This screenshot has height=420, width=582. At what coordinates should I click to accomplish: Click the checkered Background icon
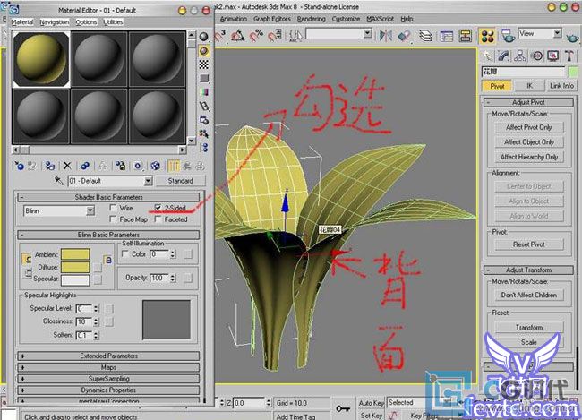203,64
